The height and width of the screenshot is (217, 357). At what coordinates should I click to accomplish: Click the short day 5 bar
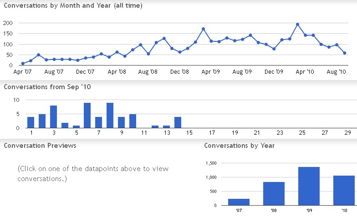tap(76, 126)
